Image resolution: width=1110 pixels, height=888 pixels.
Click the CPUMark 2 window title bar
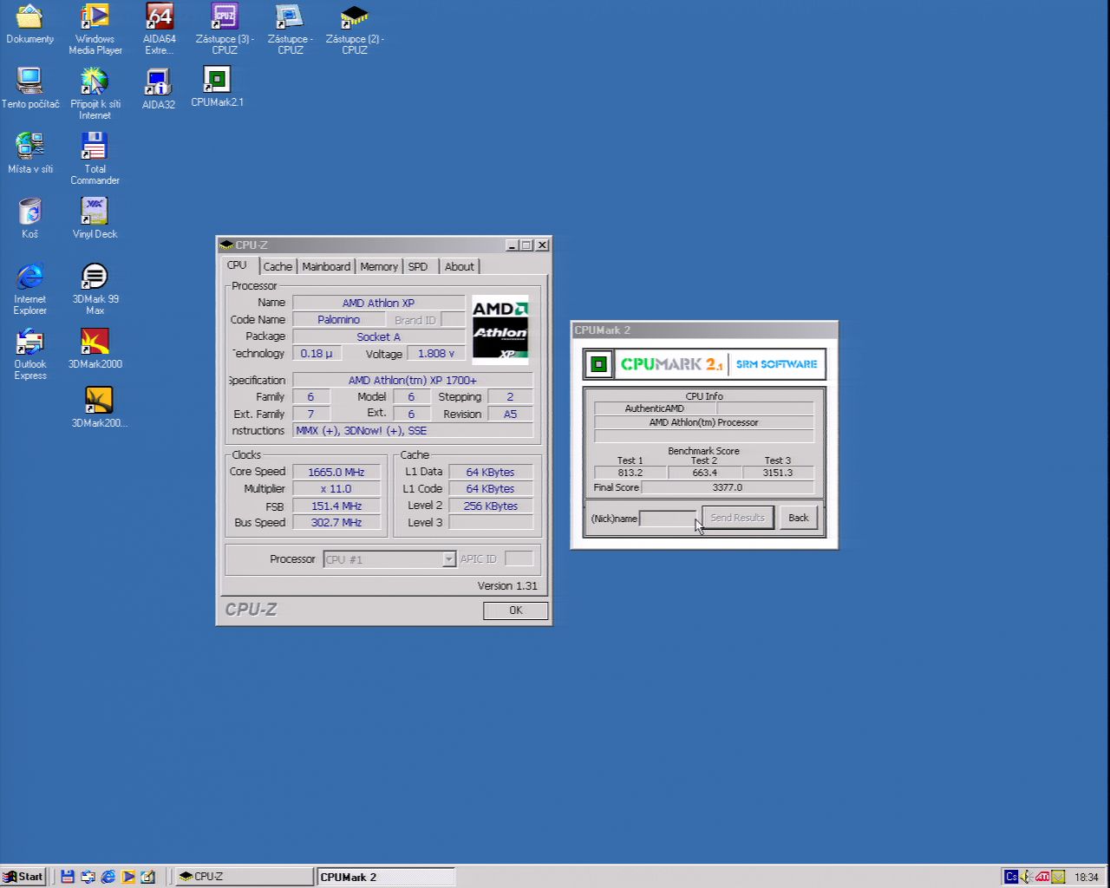tap(704, 330)
